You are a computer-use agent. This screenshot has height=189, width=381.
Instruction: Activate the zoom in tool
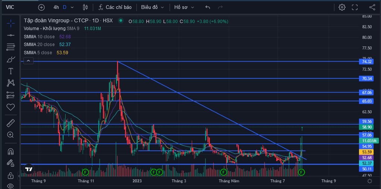point(11,135)
